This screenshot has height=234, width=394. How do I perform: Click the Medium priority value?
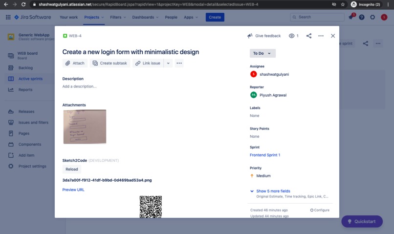click(x=261, y=176)
